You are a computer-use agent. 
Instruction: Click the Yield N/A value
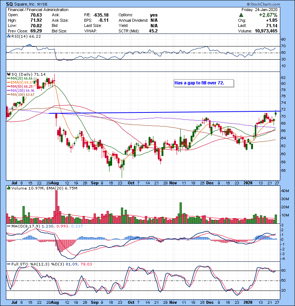[154, 25]
